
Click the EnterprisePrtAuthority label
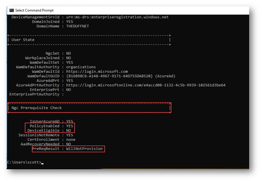click(x=34, y=94)
